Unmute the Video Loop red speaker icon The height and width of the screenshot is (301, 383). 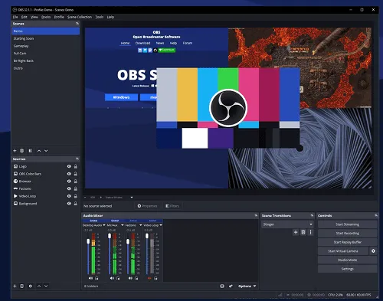pos(149,278)
